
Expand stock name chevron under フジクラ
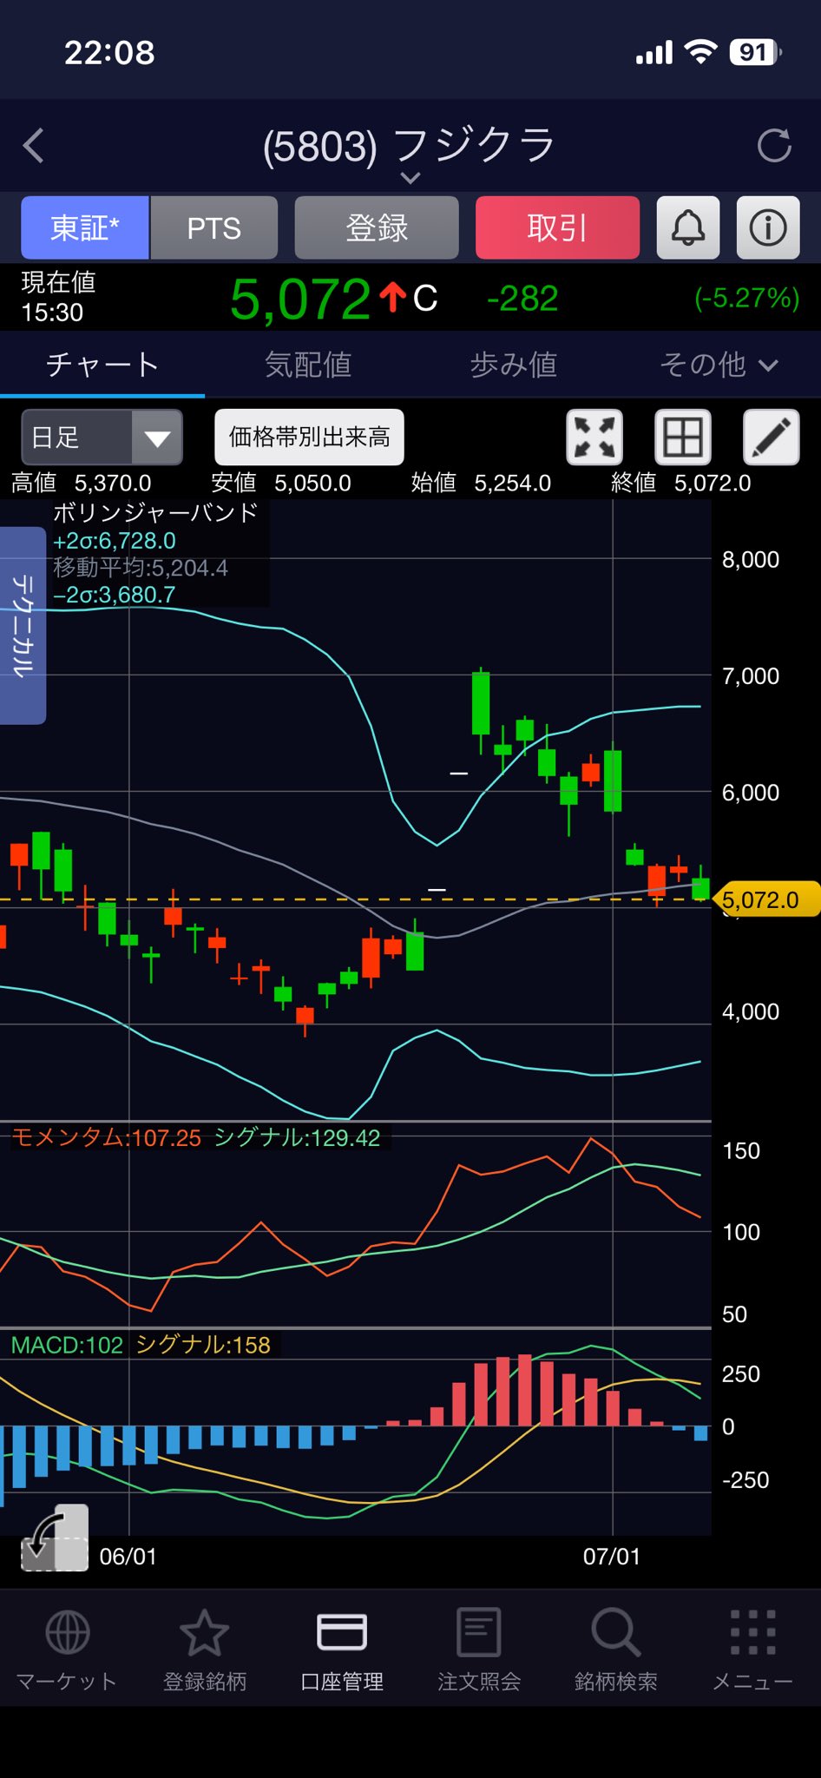click(x=410, y=178)
